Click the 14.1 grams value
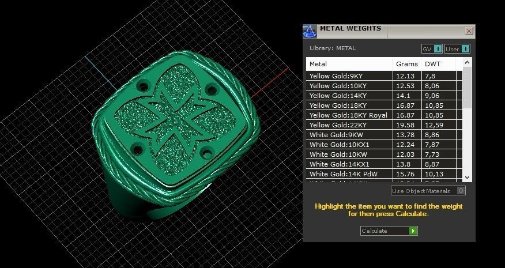505x268 pixels. 403,95
